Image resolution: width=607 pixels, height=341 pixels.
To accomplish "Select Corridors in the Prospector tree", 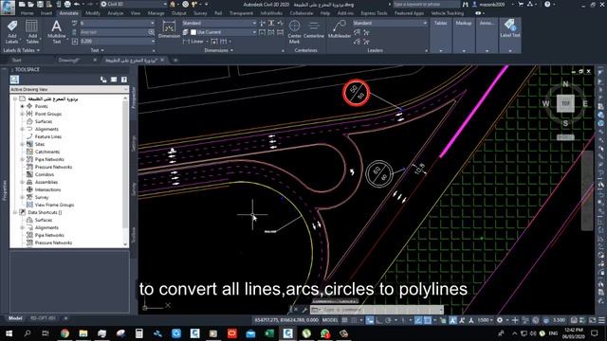I will 45,174.
